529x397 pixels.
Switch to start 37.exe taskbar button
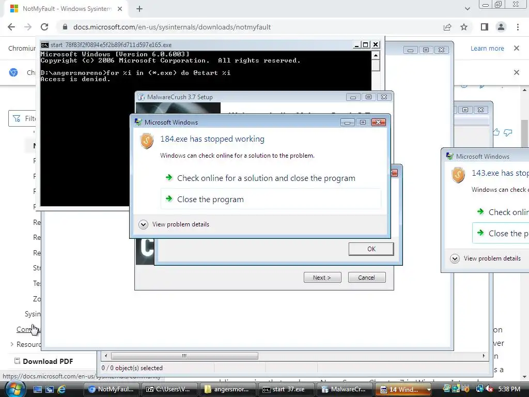pos(286,389)
